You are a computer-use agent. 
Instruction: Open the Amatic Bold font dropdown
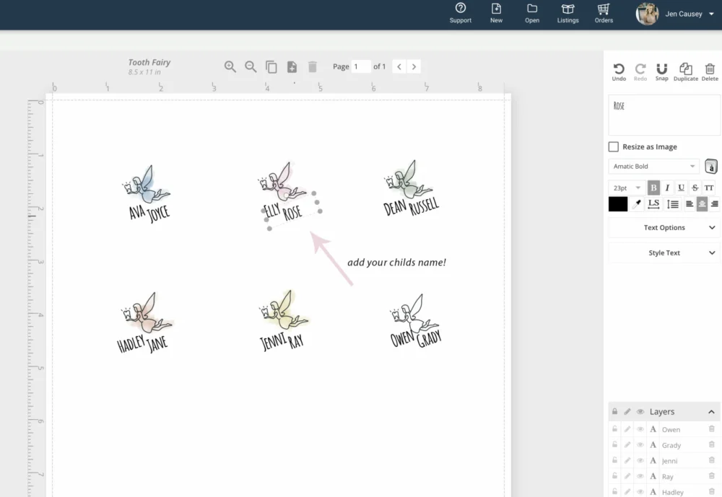pyautogui.click(x=653, y=167)
